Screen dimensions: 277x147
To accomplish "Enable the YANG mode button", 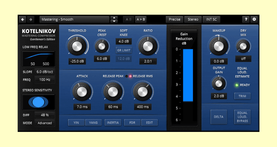I will click(93, 122).
